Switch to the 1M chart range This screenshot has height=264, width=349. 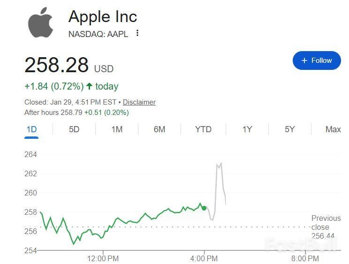[x=117, y=129]
